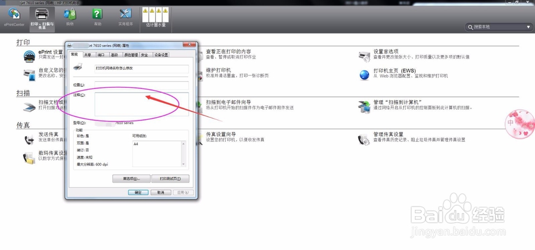Open 查看正在打印的内容 link

point(228,51)
